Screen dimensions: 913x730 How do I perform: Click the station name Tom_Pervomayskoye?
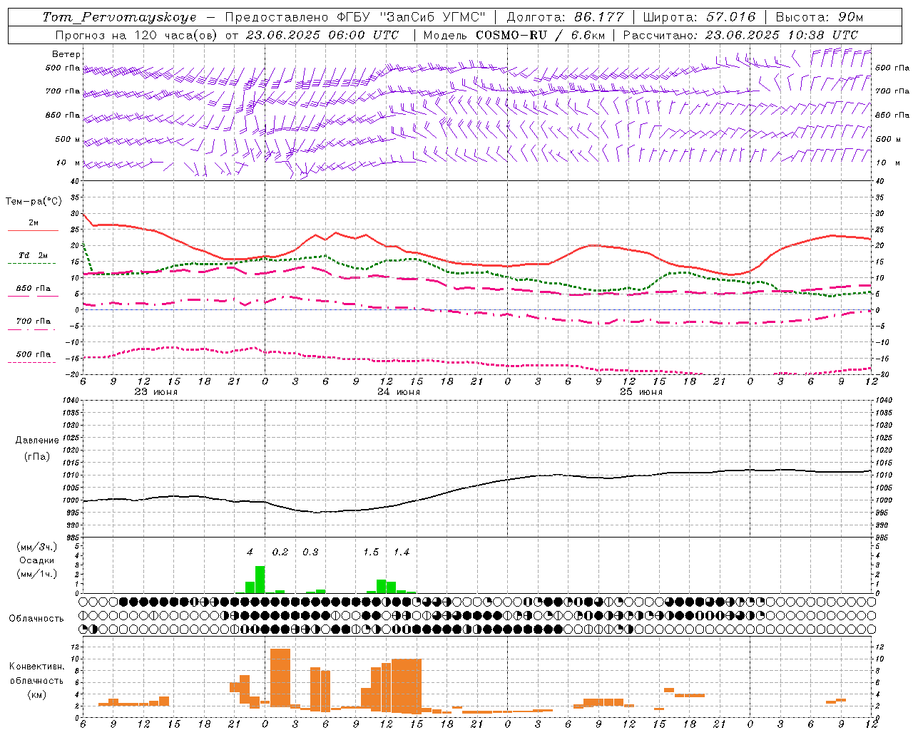click(x=119, y=17)
